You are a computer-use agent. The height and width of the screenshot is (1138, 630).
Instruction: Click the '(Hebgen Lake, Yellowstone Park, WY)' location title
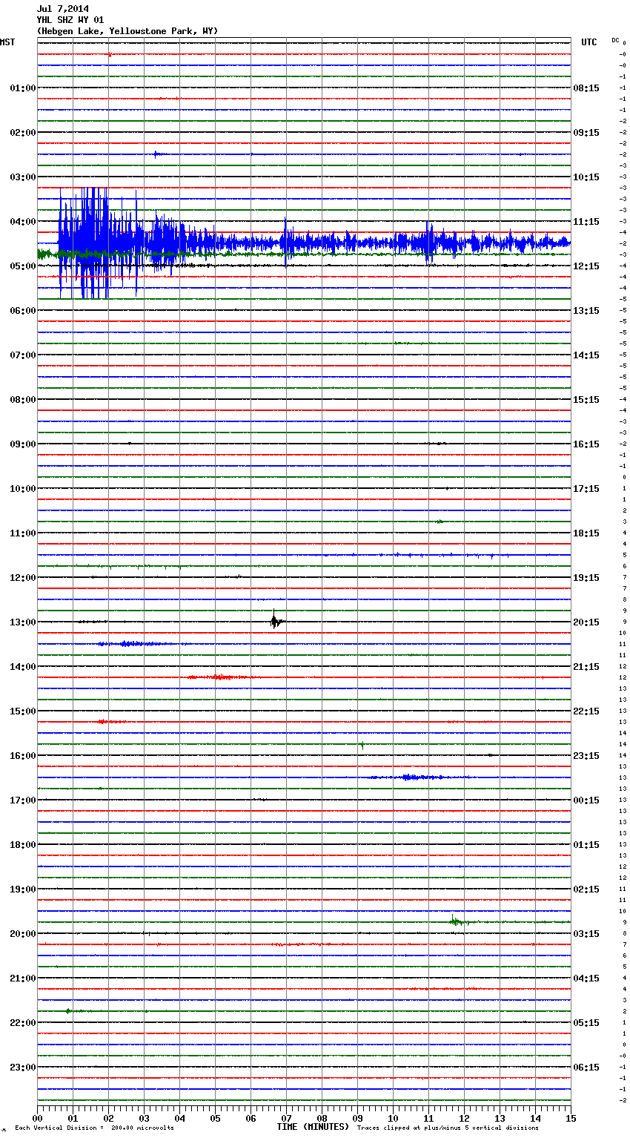[127, 31]
